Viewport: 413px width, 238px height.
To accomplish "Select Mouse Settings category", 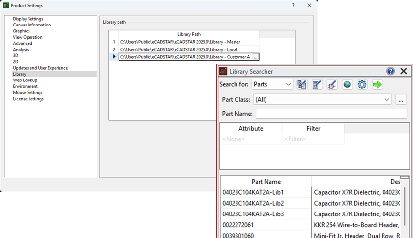I will (x=28, y=93).
